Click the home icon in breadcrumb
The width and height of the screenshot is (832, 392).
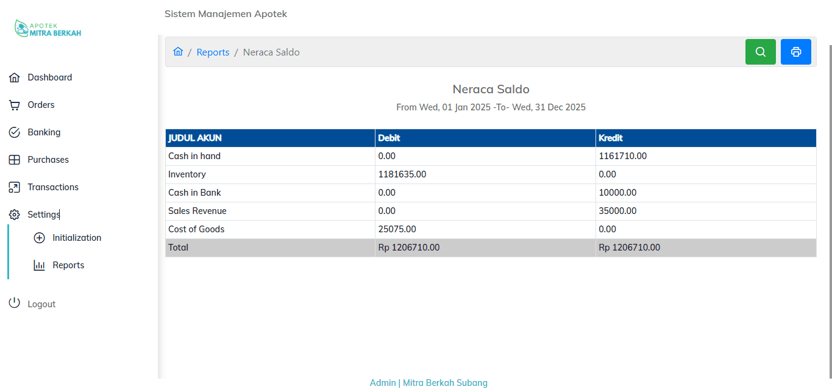coord(178,52)
